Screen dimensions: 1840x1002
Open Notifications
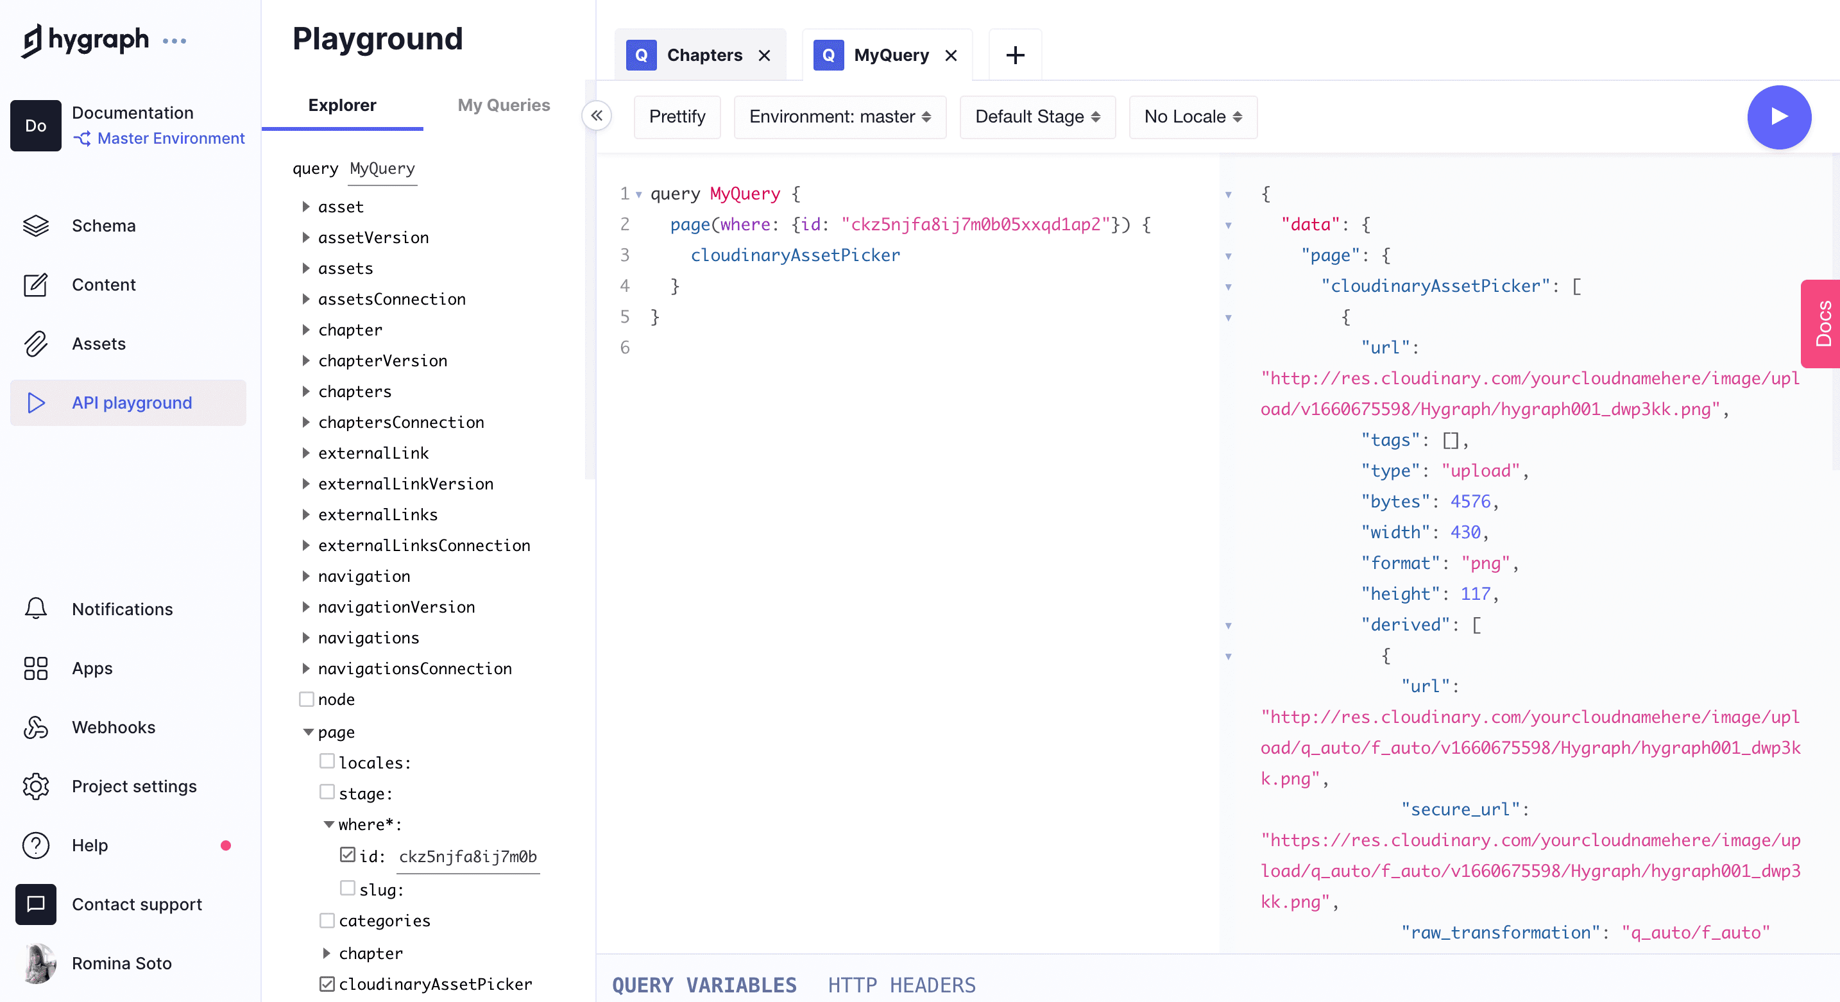(121, 609)
